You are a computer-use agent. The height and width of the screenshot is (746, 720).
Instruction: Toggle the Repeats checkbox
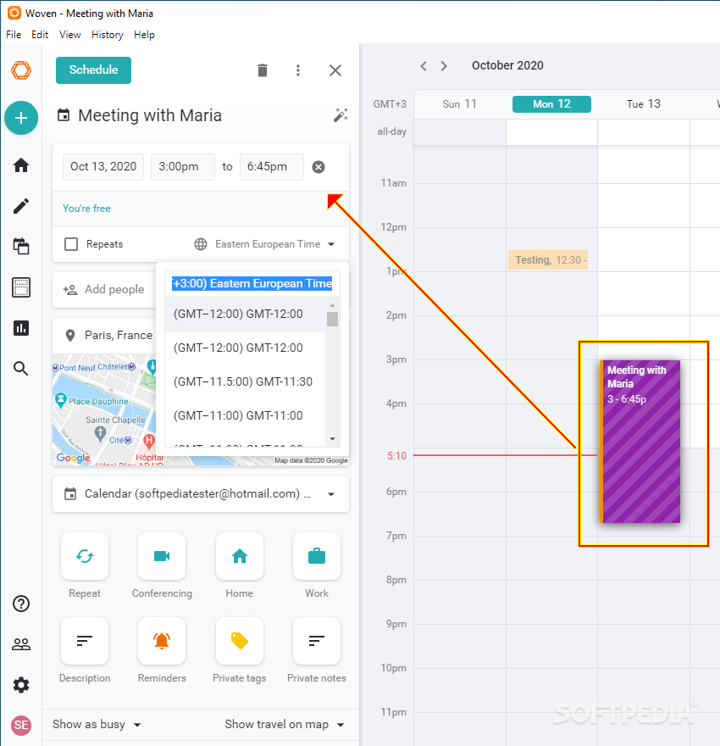click(x=71, y=244)
